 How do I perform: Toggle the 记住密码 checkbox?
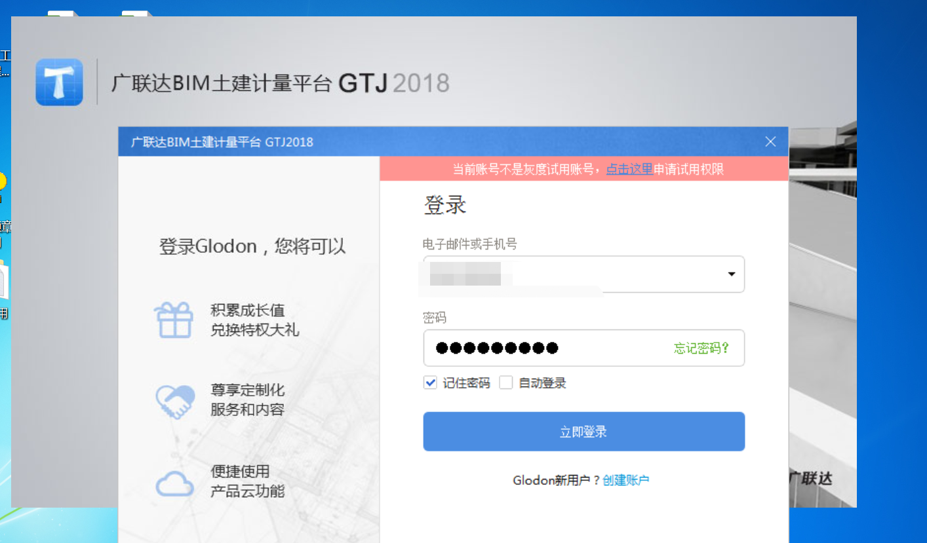pos(430,383)
